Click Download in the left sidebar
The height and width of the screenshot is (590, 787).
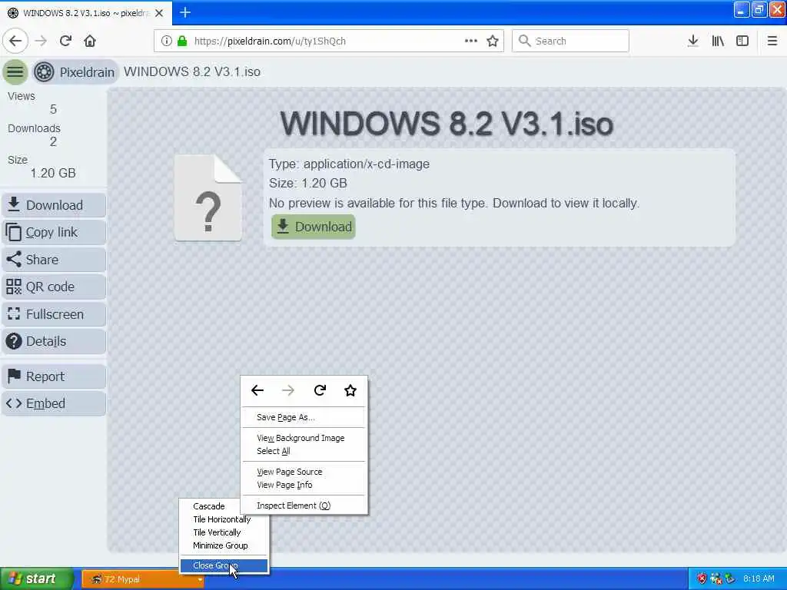(54, 205)
